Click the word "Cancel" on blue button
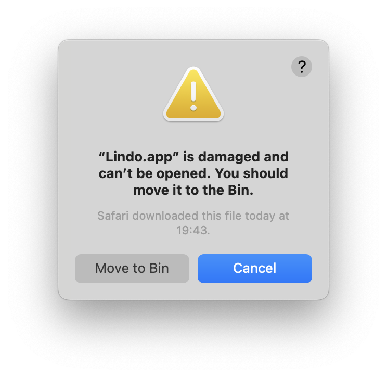387x377 pixels. click(255, 268)
